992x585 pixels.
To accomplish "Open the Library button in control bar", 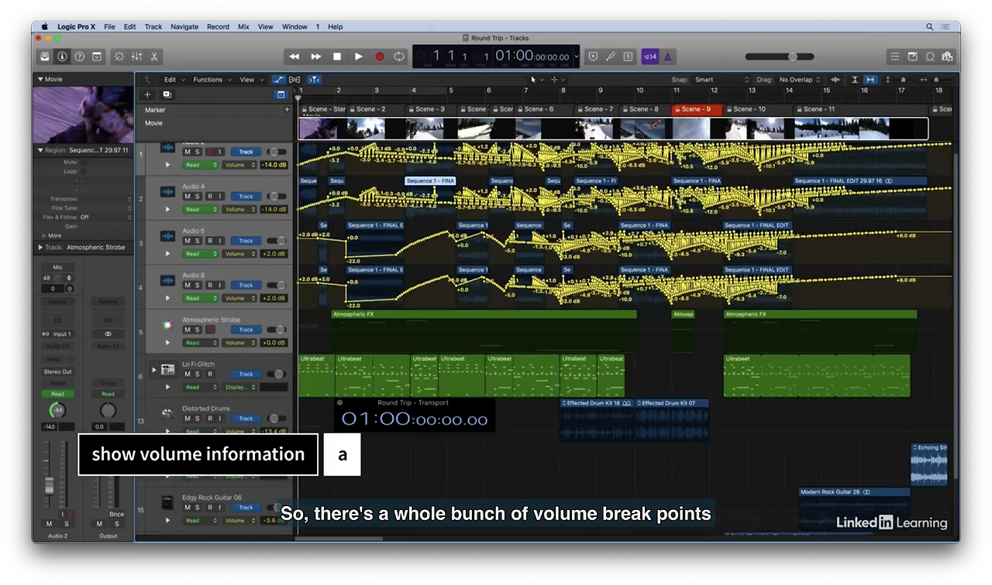I will [45, 56].
